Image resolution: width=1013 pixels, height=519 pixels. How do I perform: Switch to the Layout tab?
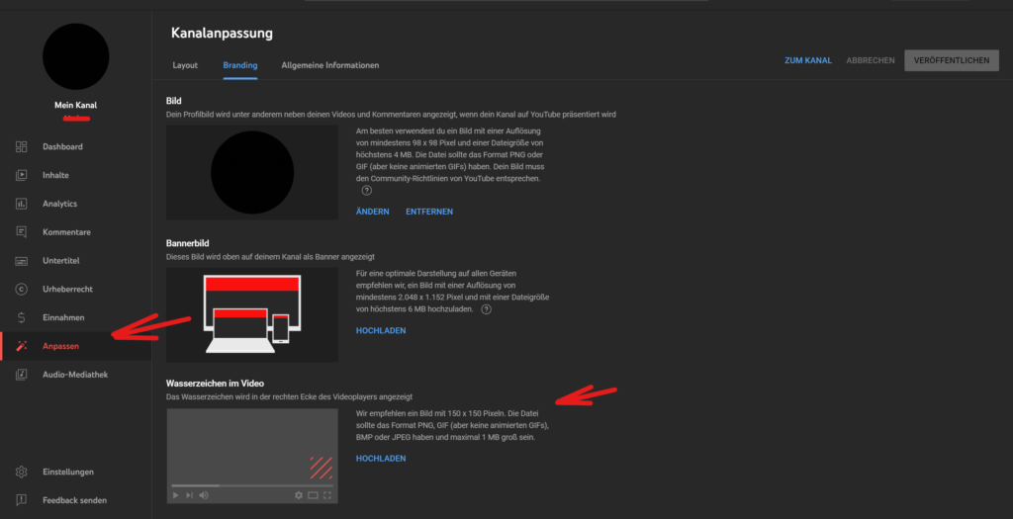(x=185, y=65)
